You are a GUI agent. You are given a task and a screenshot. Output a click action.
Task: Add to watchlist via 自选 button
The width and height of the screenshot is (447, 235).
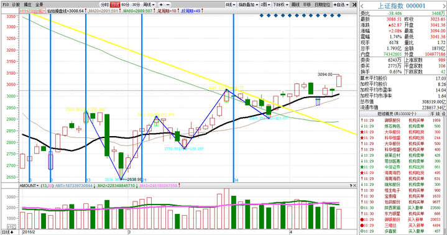pyautogui.click(x=341, y=4)
